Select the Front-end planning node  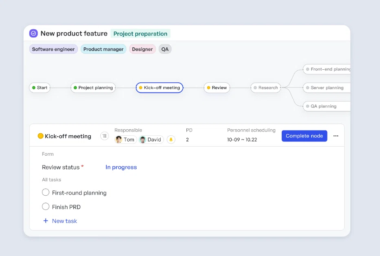click(327, 69)
